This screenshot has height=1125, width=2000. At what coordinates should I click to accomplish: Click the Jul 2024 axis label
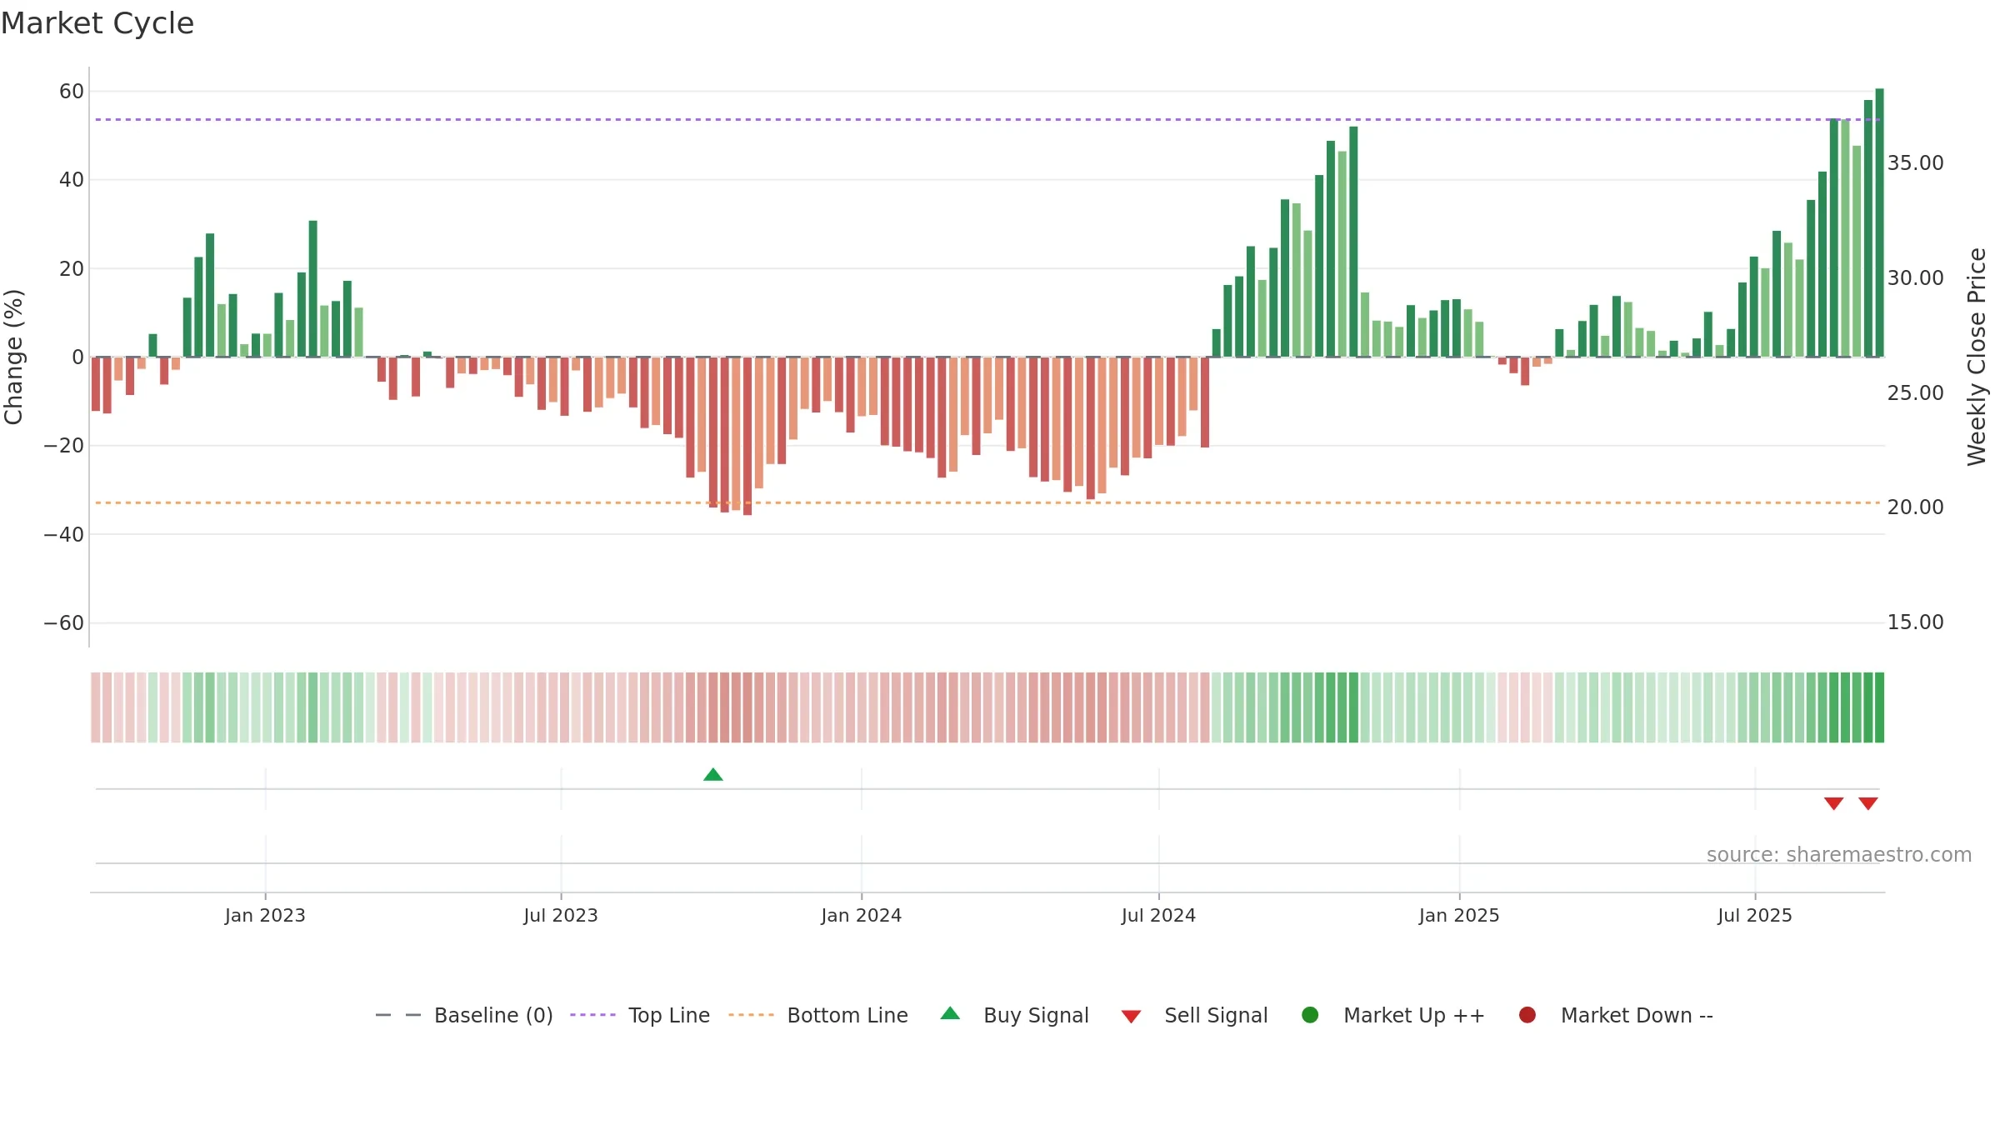coord(1158,916)
